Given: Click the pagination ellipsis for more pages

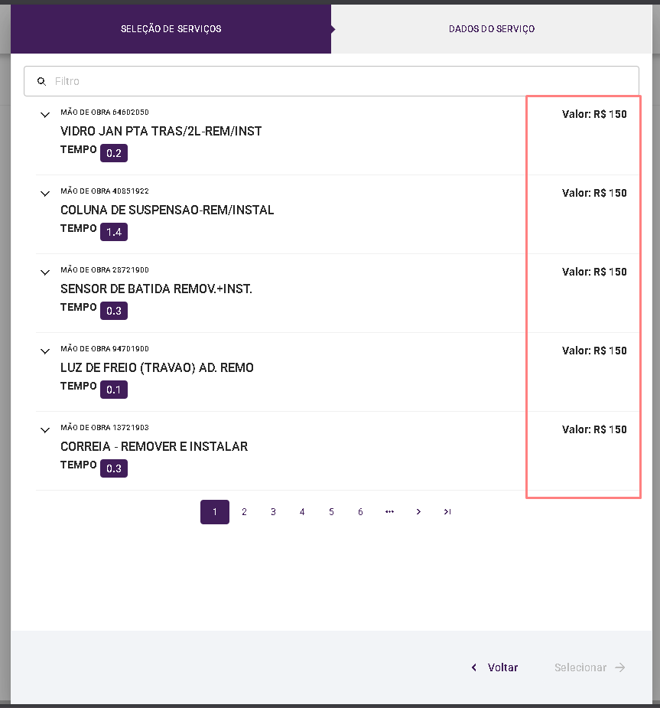Looking at the screenshot, I should [389, 512].
